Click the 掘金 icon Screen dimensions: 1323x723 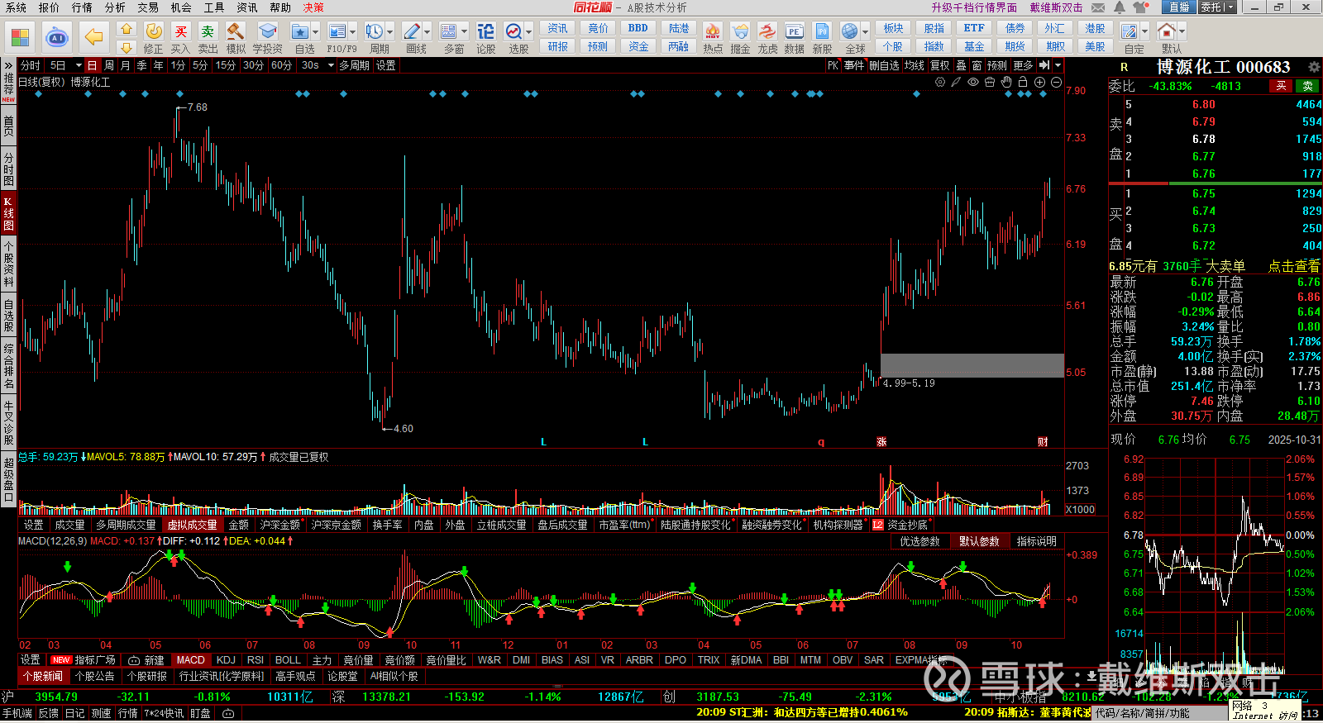pyautogui.click(x=740, y=31)
